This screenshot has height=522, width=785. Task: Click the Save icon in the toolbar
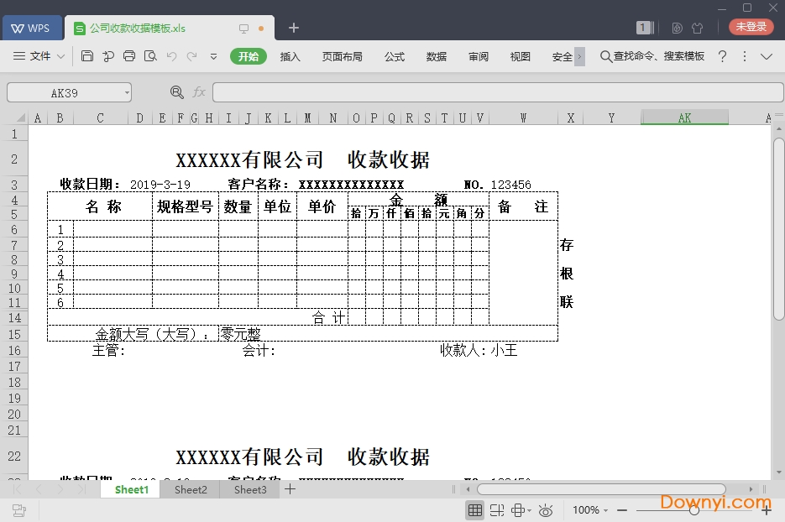87,56
